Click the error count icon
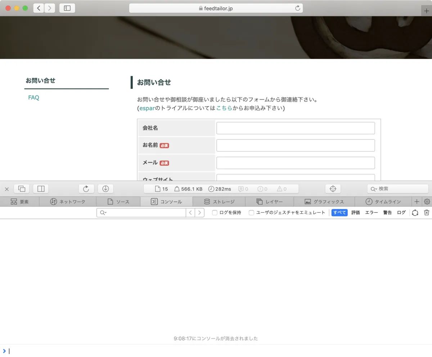This screenshot has width=432, height=357. pyautogui.click(x=262, y=189)
